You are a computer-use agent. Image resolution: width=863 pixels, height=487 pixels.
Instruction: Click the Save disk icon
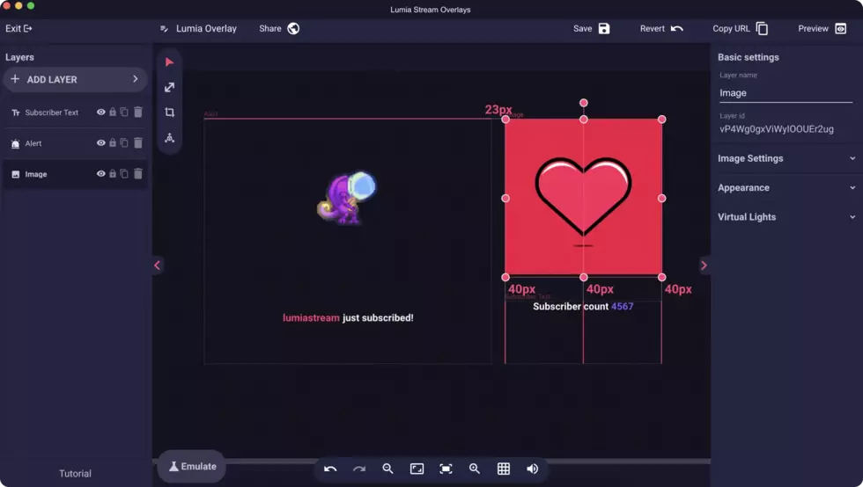pos(604,29)
